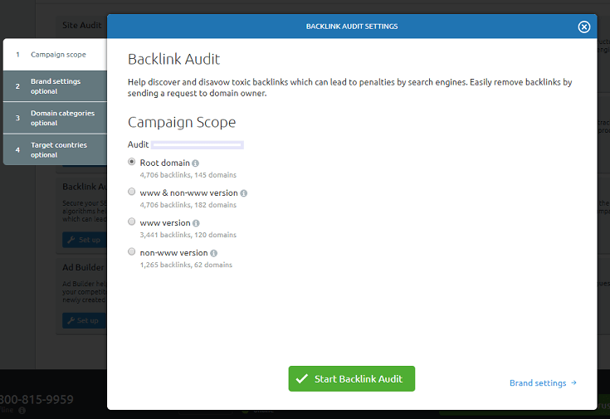Click Set up button under Backlink Audit card
This screenshot has width=610, height=419.
pyautogui.click(x=84, y=240)
